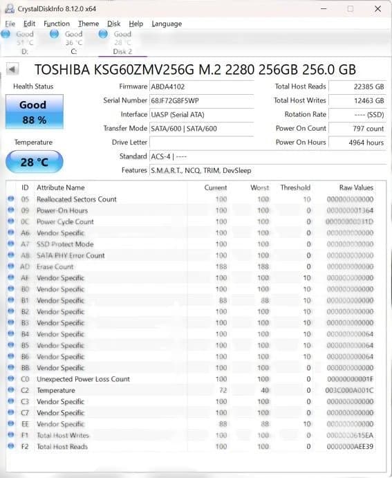The image size is (392, 478).
Task: Click the blue status orb on D: tab
Action: point(6,34)
